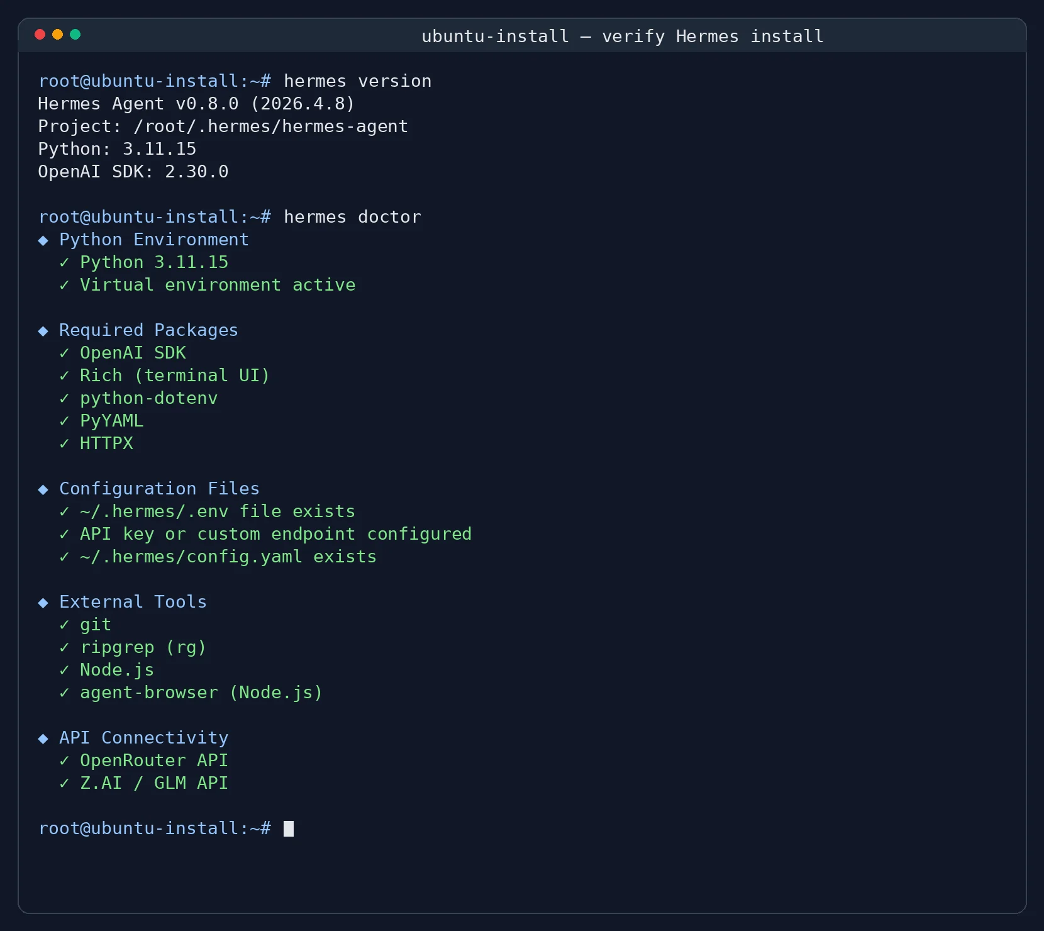Minimize the terminal with the yellow button
The width and height of the screenshot is (1044, 931).
(x=58, y=35)
